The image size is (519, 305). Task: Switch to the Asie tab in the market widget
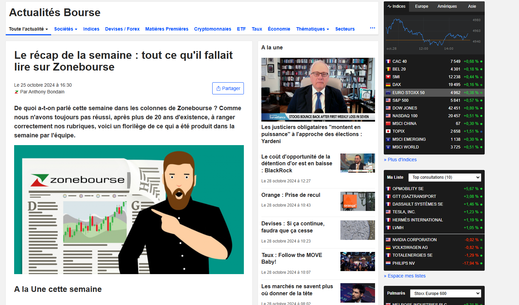[x=472, y=6]
